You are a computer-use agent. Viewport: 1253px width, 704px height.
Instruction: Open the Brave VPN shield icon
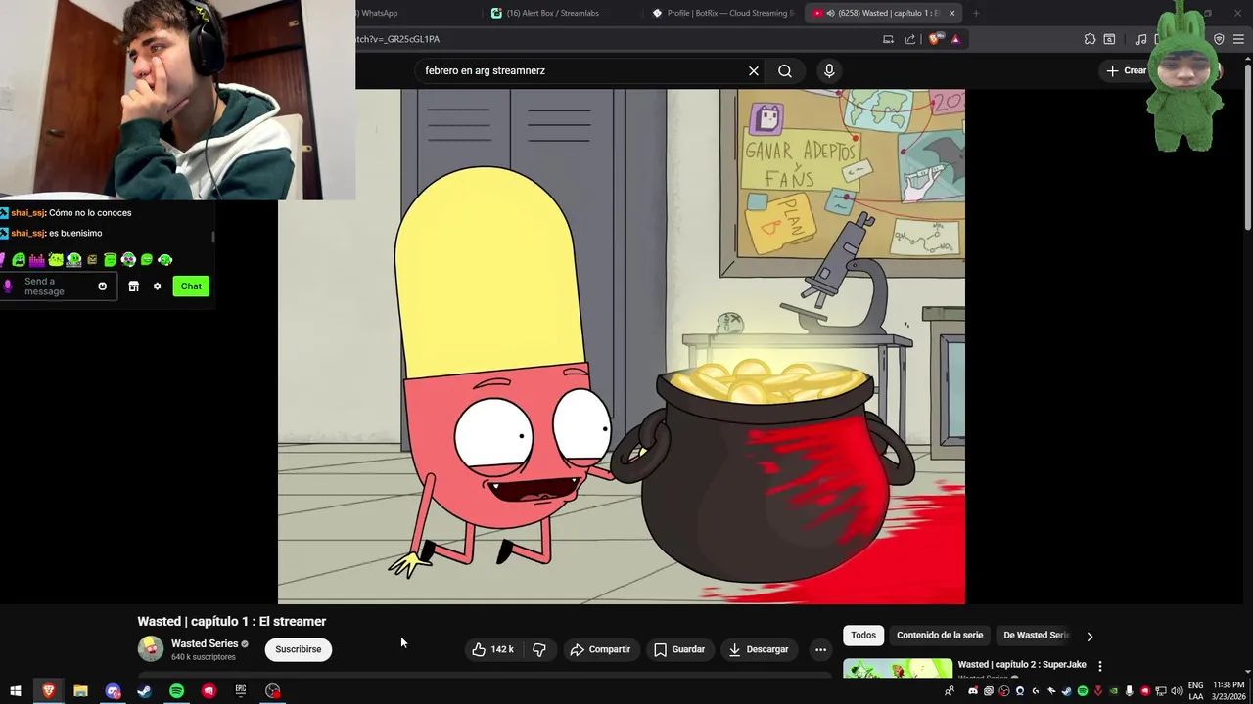pyautogui.click(x=1219, y=39)
